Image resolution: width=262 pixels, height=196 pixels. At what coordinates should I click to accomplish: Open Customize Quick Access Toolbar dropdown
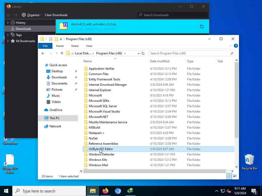(61, 39)
